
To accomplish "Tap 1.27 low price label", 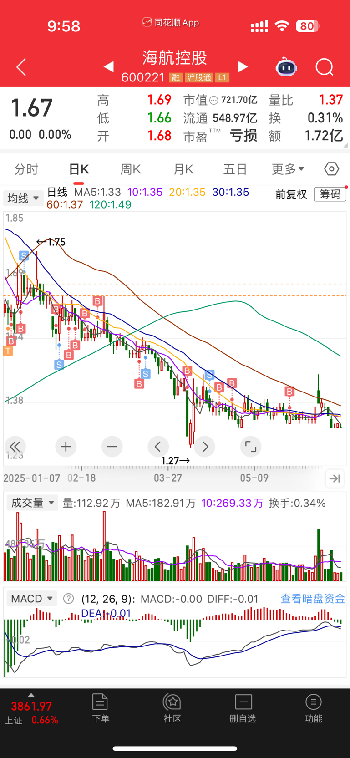I will tap(176, 461).
